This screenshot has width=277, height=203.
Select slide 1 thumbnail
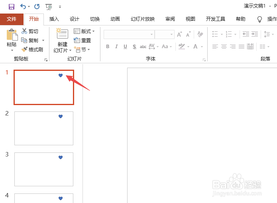point(44,87)
